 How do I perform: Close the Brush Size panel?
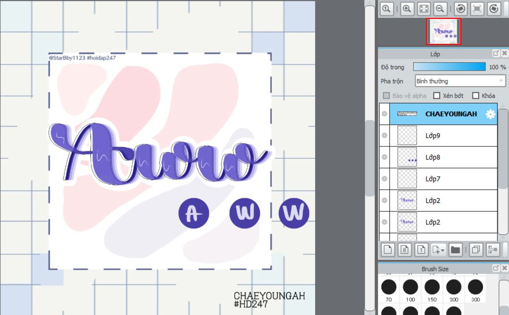[x=505, y=268]
